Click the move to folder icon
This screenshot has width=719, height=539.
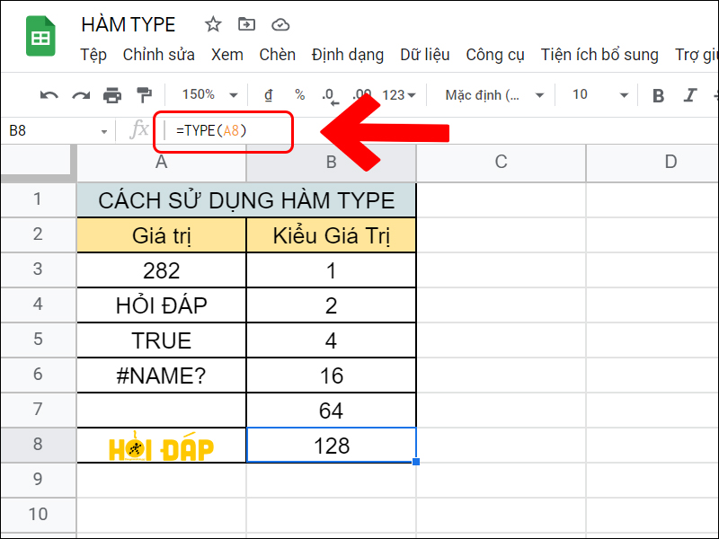pyautogui.click(x=246, y=24)
